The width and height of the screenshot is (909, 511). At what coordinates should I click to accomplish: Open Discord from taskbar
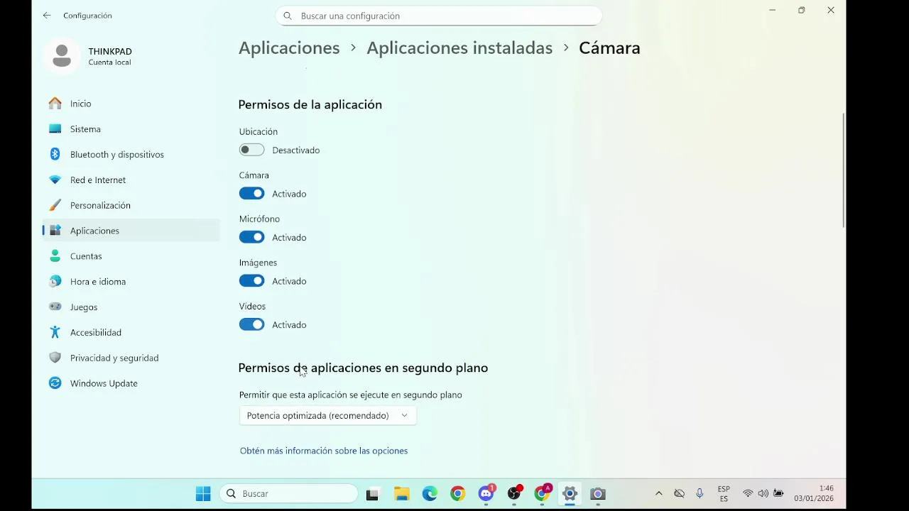486,494
